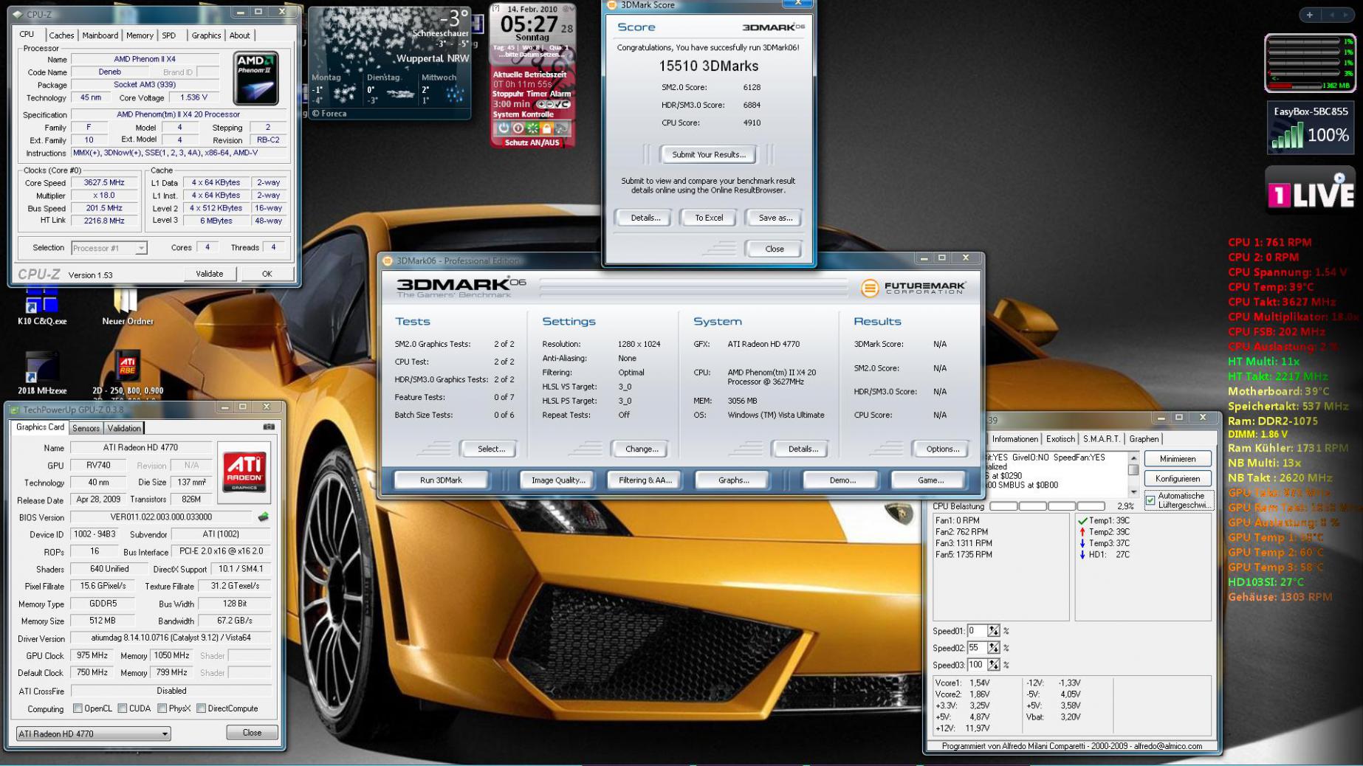Click the Futuremark Corporation logo
The height and width of the screenshot is (766, 1363).
pos(913,288)
